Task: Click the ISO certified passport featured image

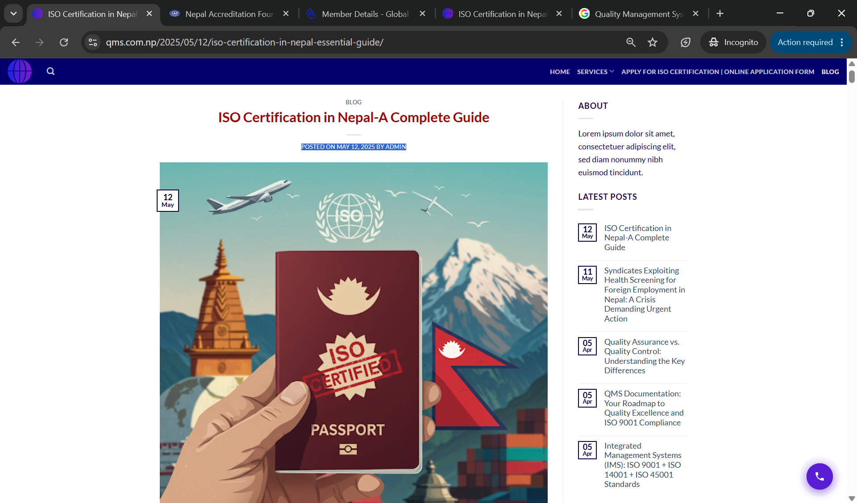Action: 354,333
